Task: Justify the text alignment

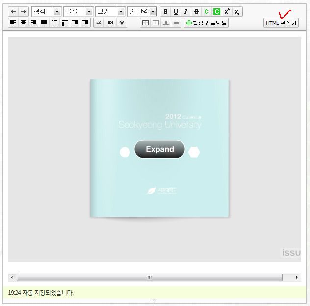Action: 44,23
